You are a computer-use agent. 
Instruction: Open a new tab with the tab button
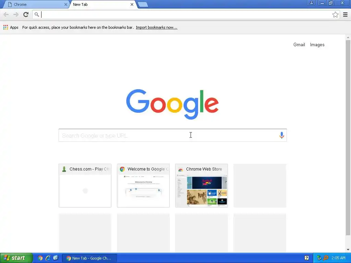[x=143, y=4]
